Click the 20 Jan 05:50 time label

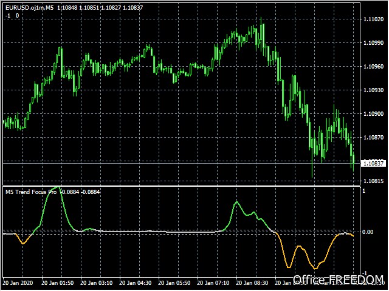click(x=174, y=283)
